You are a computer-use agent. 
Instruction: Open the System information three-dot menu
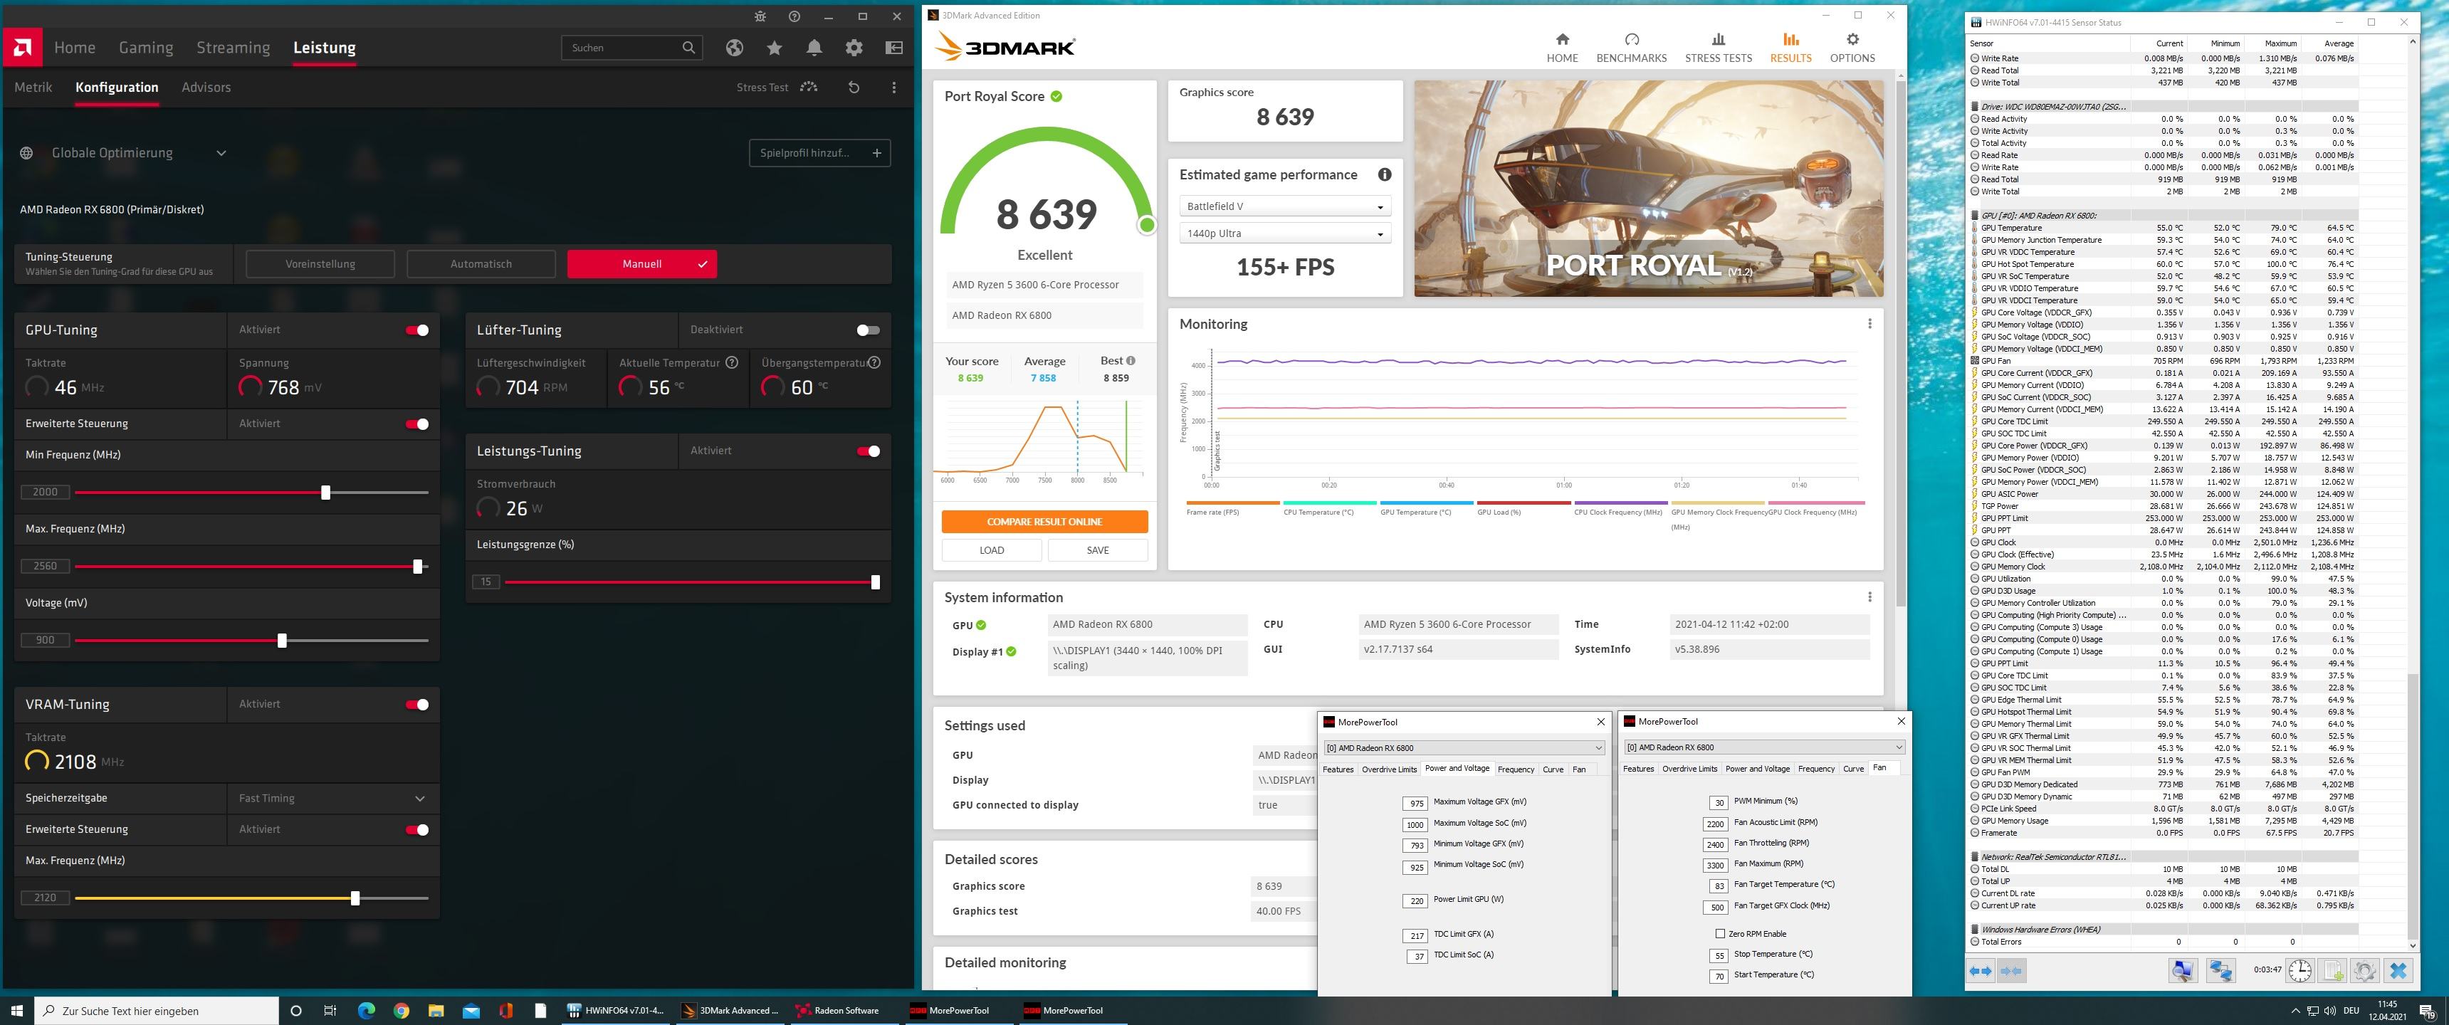click(x=1869, y=597)
